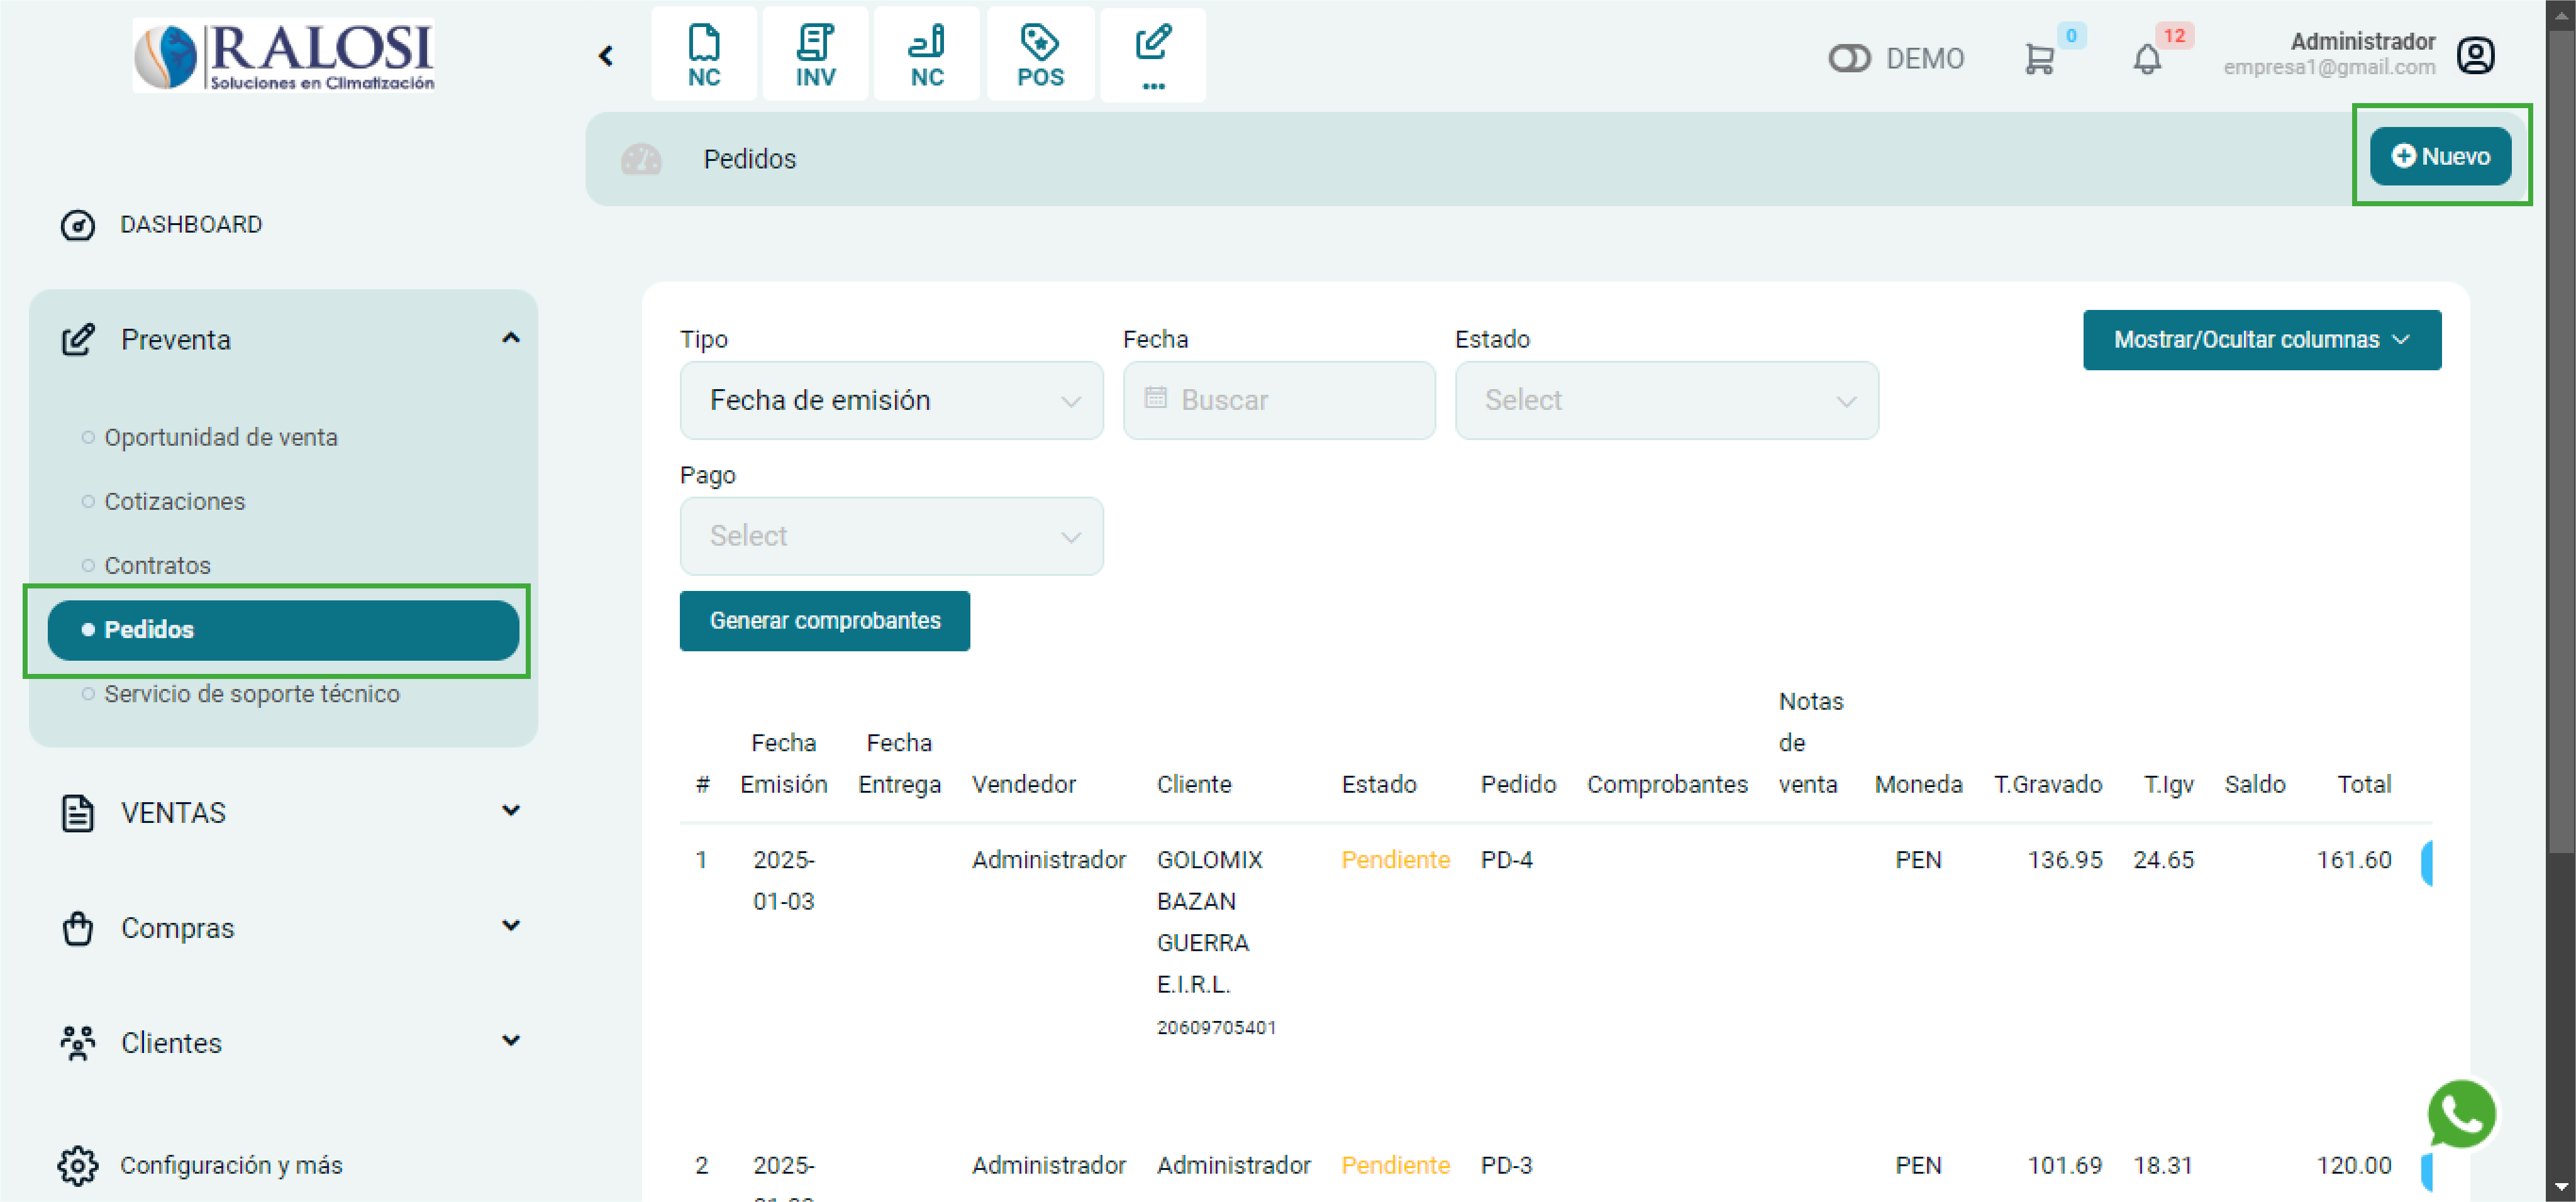Image resolution: width=2576 pixels, height=1202 pixels.
Task: Click Generar comprobantes button
Action: point(824,621)
